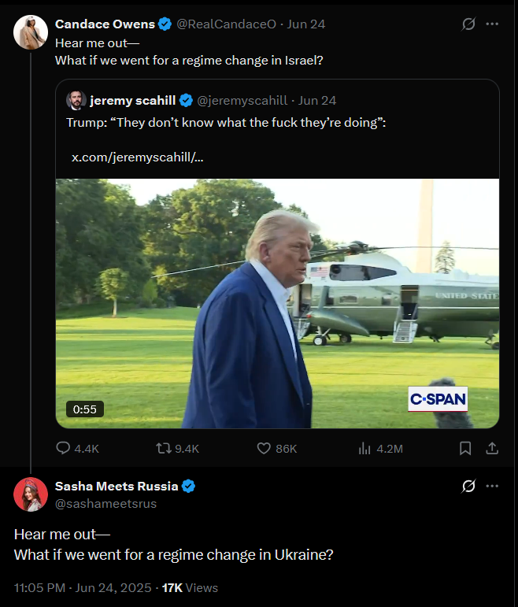Click the Grok icon on Candace Owens' post

tap(468, 24)
